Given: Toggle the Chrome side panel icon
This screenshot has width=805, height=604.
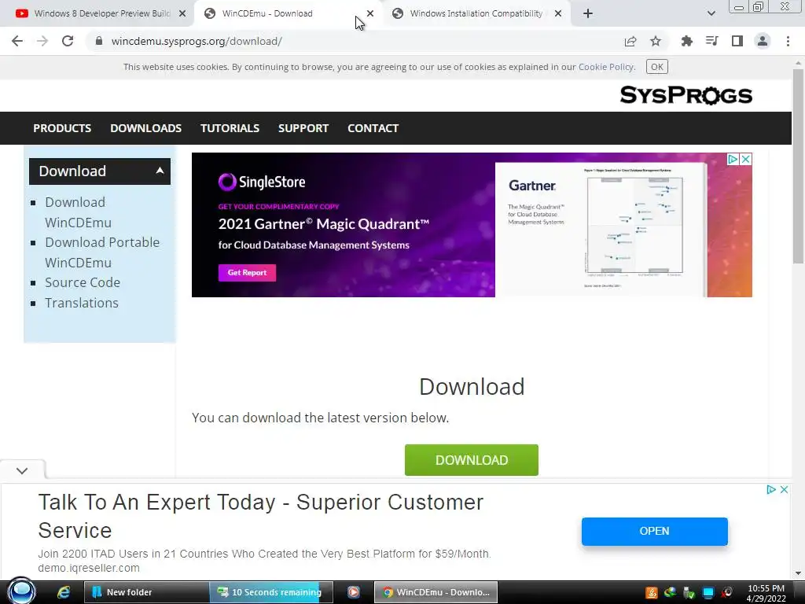Looking at the screenshot, I should point(737,41).
